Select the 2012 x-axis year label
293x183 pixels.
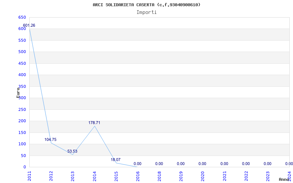[x=51, y=176]
